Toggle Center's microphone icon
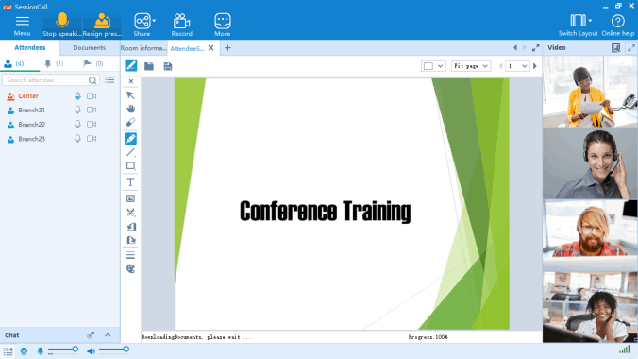Image resolution: width=638 pixels, height=359 pixels. click(x=77, y=96)
